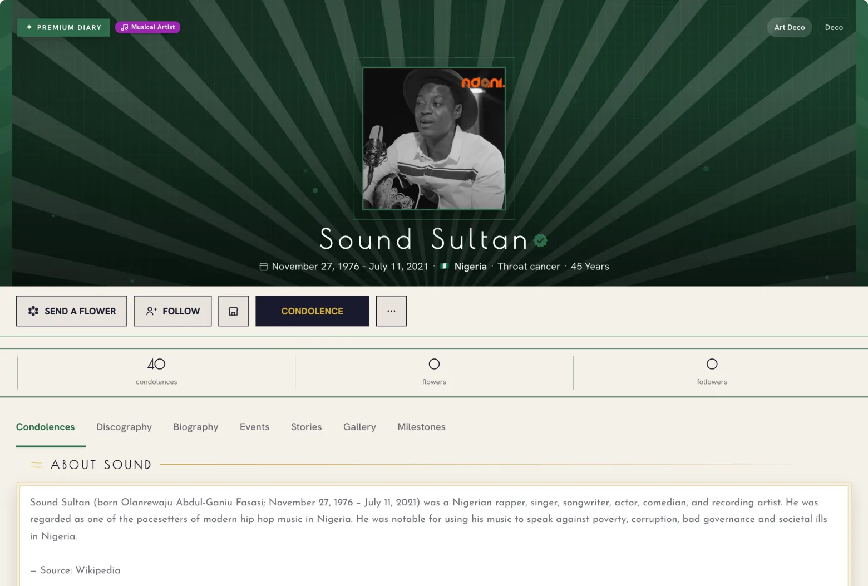Click the followers counter
The width and height of the screenshot is (868, 586).
point(712,372)
